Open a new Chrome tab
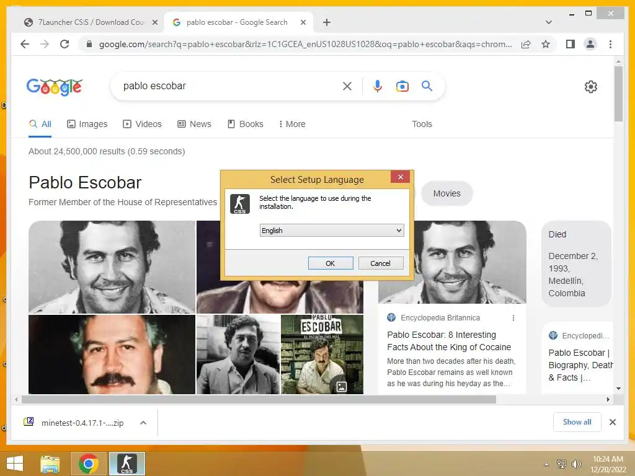 pos(326,22)
